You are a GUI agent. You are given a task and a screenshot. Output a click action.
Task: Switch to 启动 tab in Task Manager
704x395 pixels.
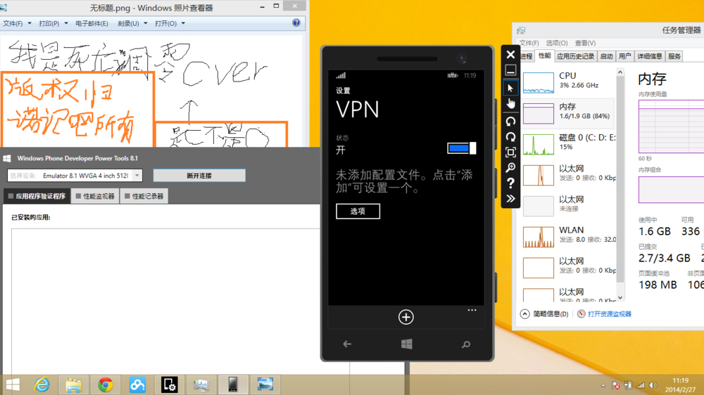tap(607, 56)
